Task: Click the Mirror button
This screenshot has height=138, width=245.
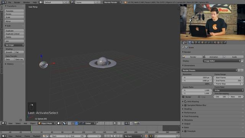Action: tap(14, 21)
